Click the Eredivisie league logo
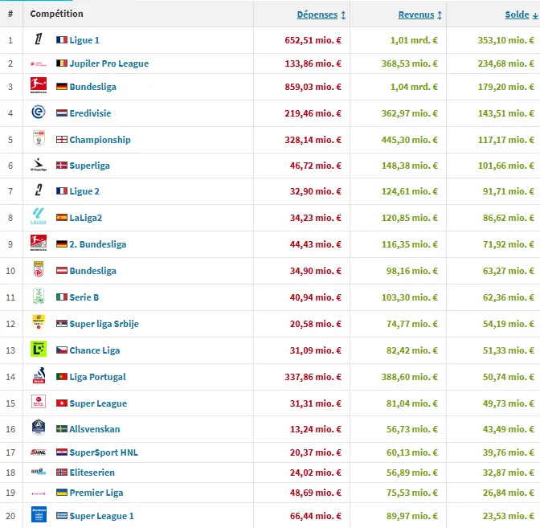The width and height of the screenshot is (540, 528). point(38,113)
